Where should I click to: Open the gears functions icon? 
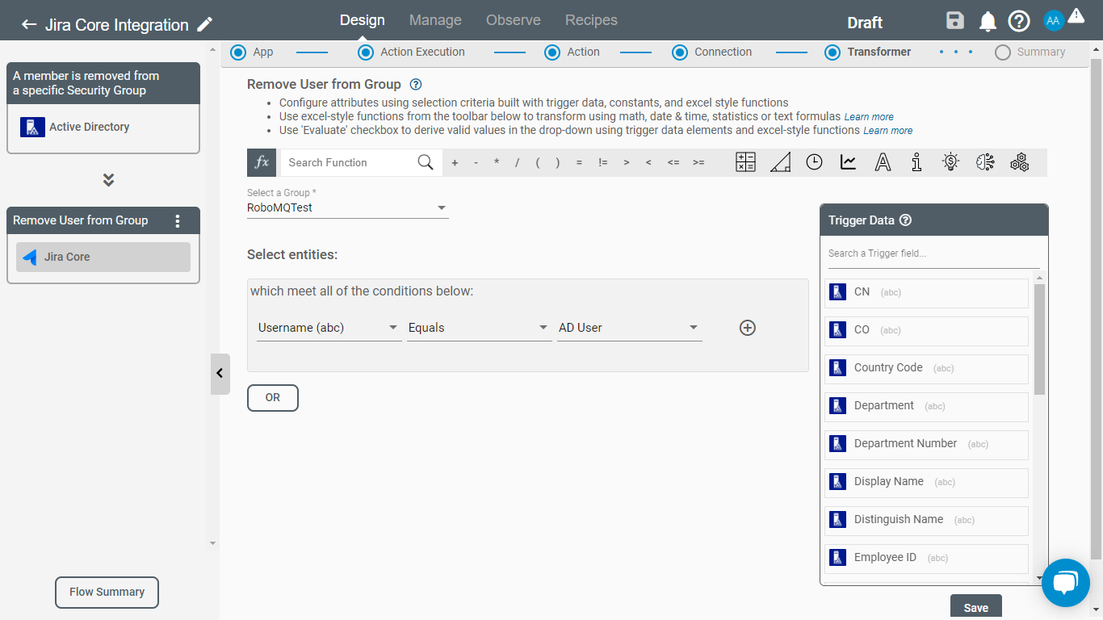[1020, 162]
